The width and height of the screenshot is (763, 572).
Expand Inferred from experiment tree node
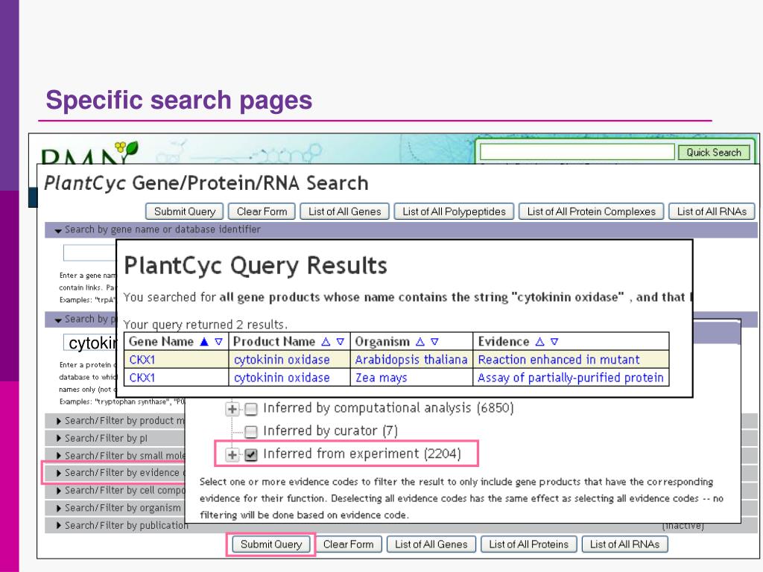(232, 454)
